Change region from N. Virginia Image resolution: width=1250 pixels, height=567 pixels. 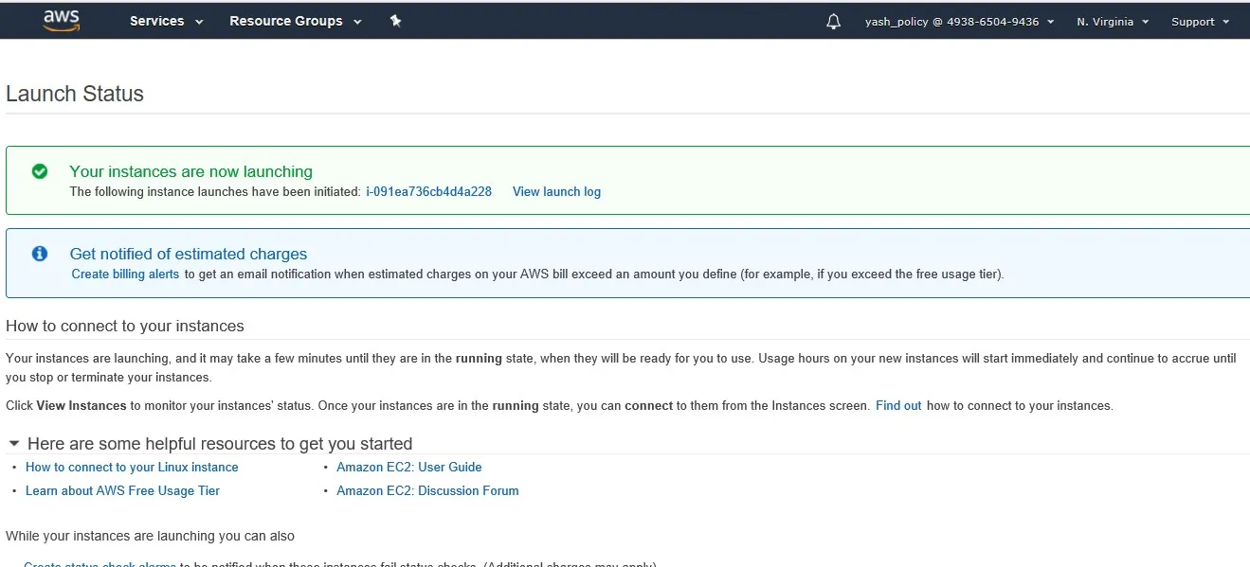point(1113,22)
